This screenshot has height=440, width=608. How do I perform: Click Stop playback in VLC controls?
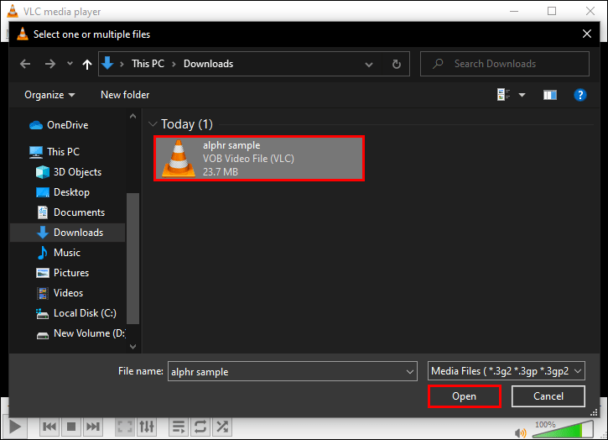coord(71,427)
